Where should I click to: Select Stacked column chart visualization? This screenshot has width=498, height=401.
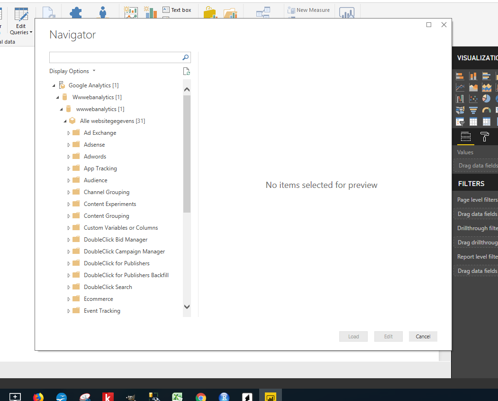pyautogui.click(x=473, y=76)
